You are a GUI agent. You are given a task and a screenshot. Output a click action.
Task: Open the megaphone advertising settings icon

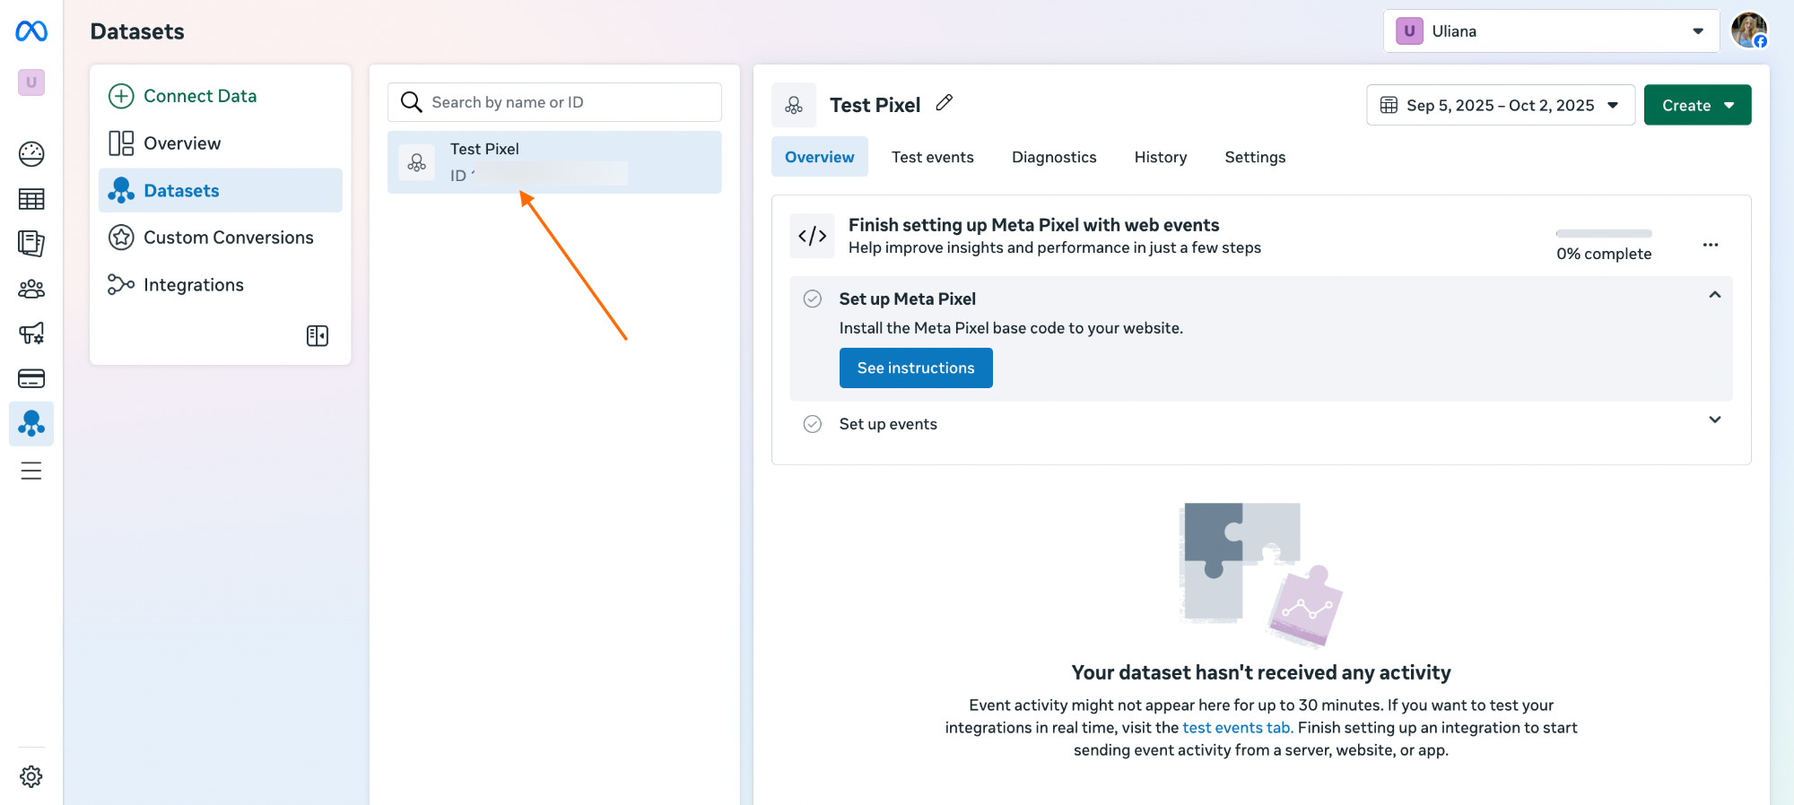(31, 333)
